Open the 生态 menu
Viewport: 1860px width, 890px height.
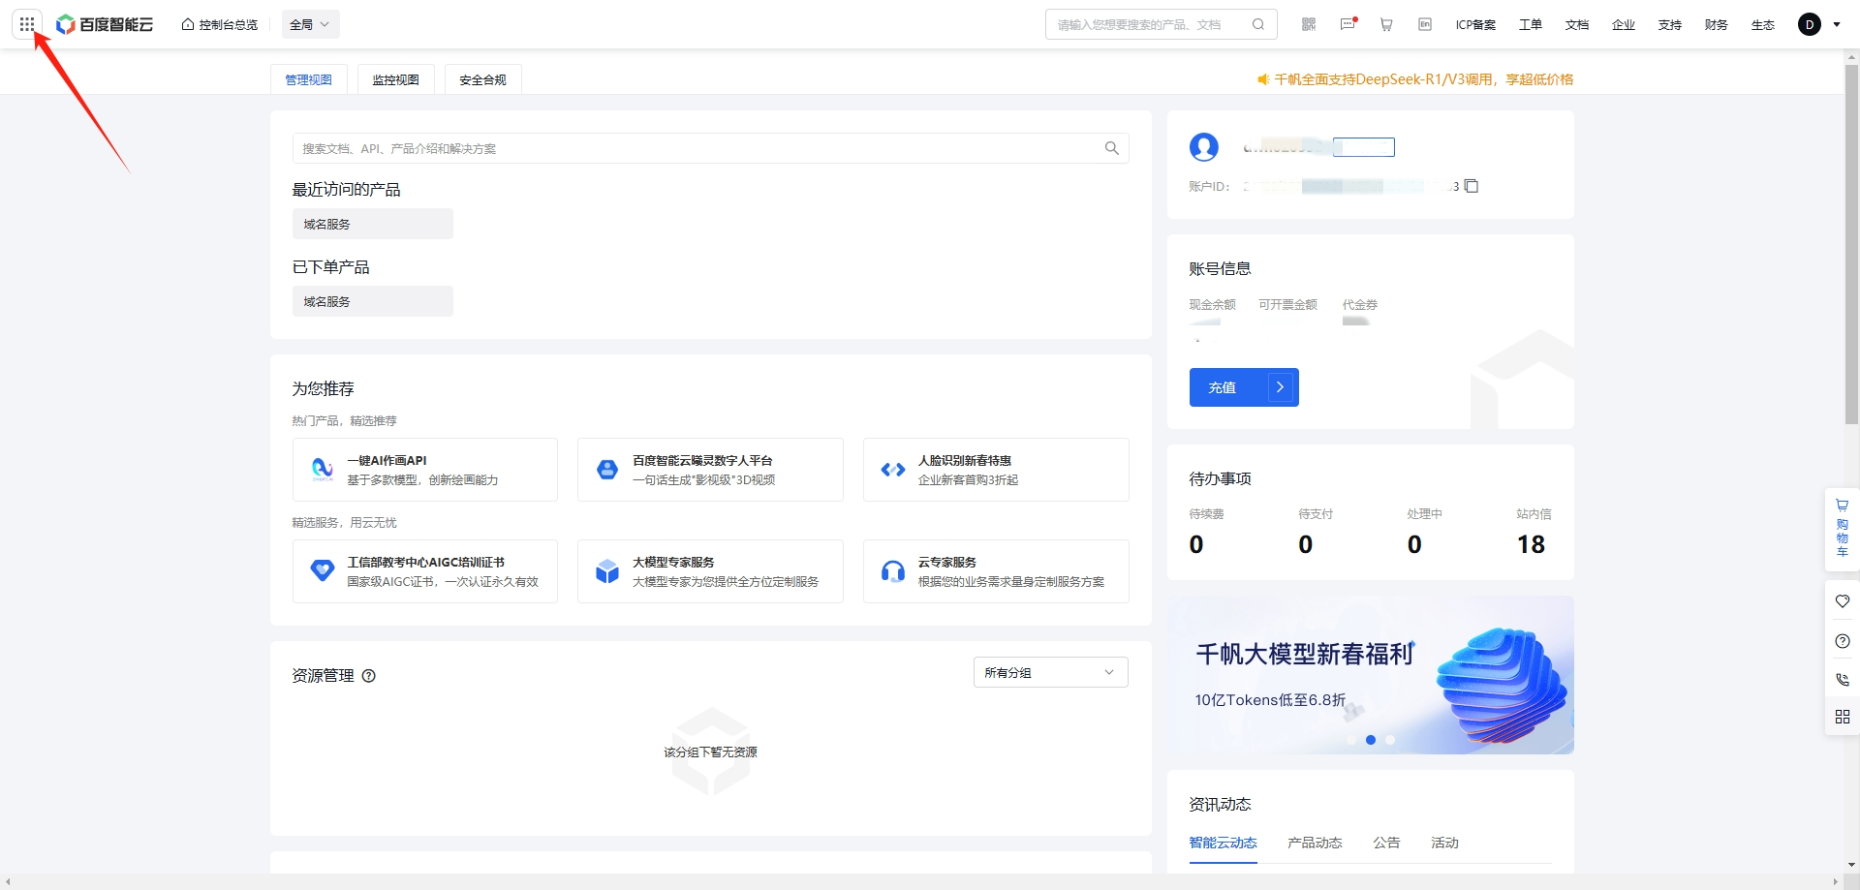[x=1763, y=24]
